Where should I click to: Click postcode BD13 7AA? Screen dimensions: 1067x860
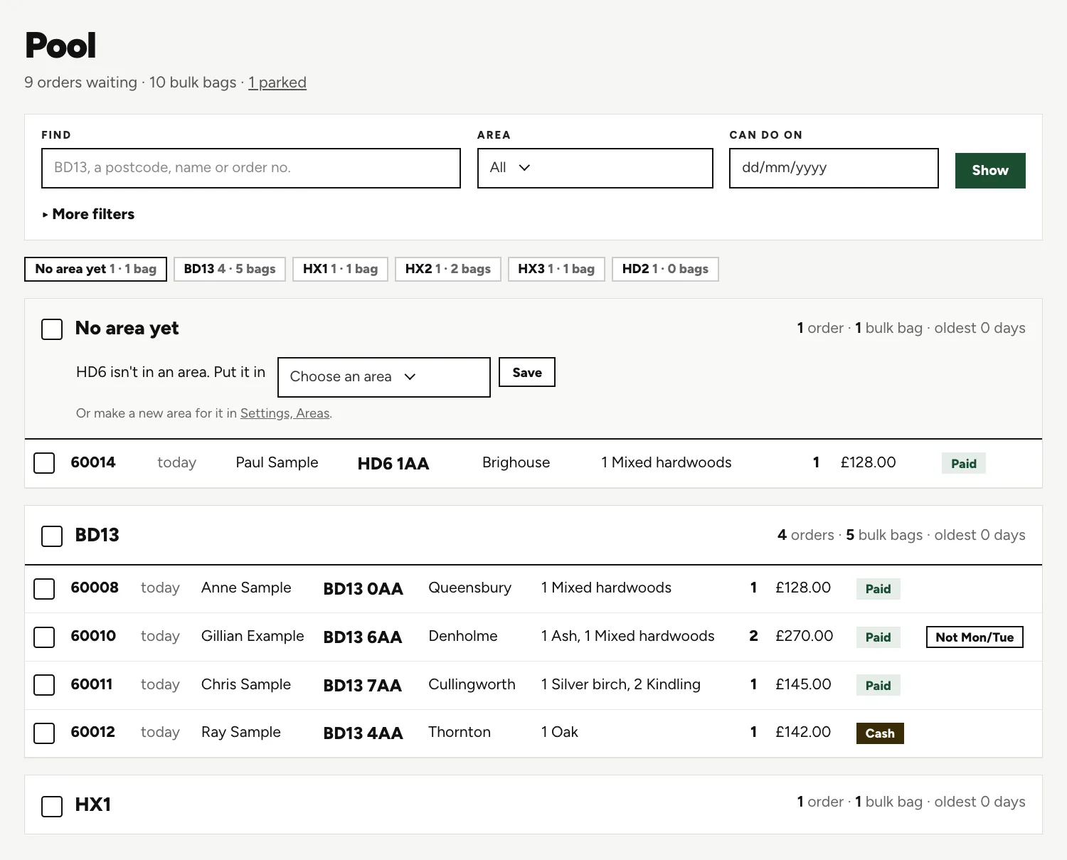(x=363, y=686)
